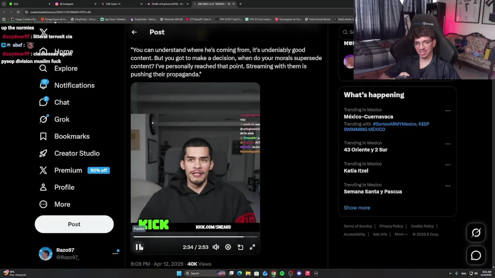Screen dimensions: 495x278
Task: Open the tab search dropdown in Chrome
Action: pyautogui.click(x=4, y=4)
